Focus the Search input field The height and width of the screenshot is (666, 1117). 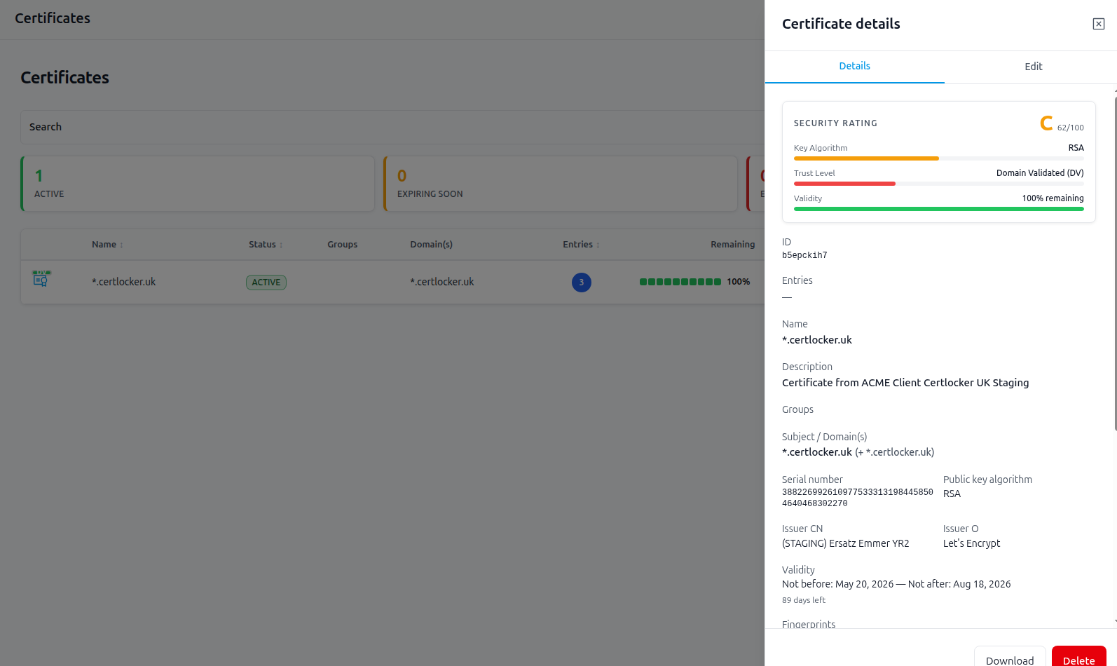pos(392,127)
